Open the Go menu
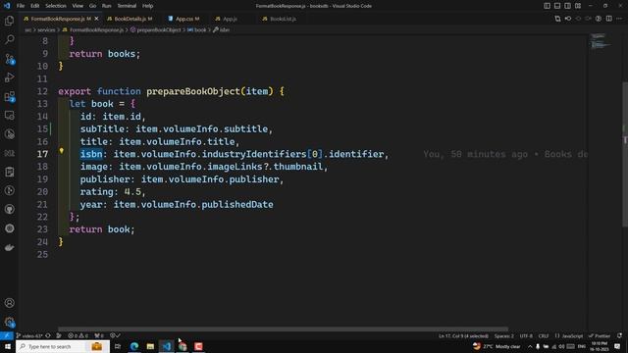 pyautogui.click(x=92, y=6)
